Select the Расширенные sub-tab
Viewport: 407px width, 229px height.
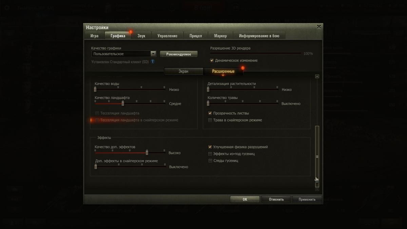click(223, 71)
